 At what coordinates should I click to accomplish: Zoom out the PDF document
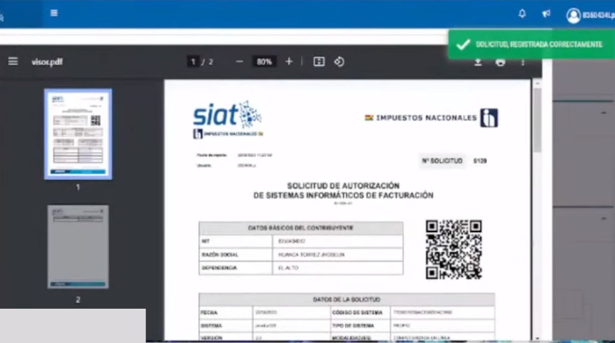[239, 62]
